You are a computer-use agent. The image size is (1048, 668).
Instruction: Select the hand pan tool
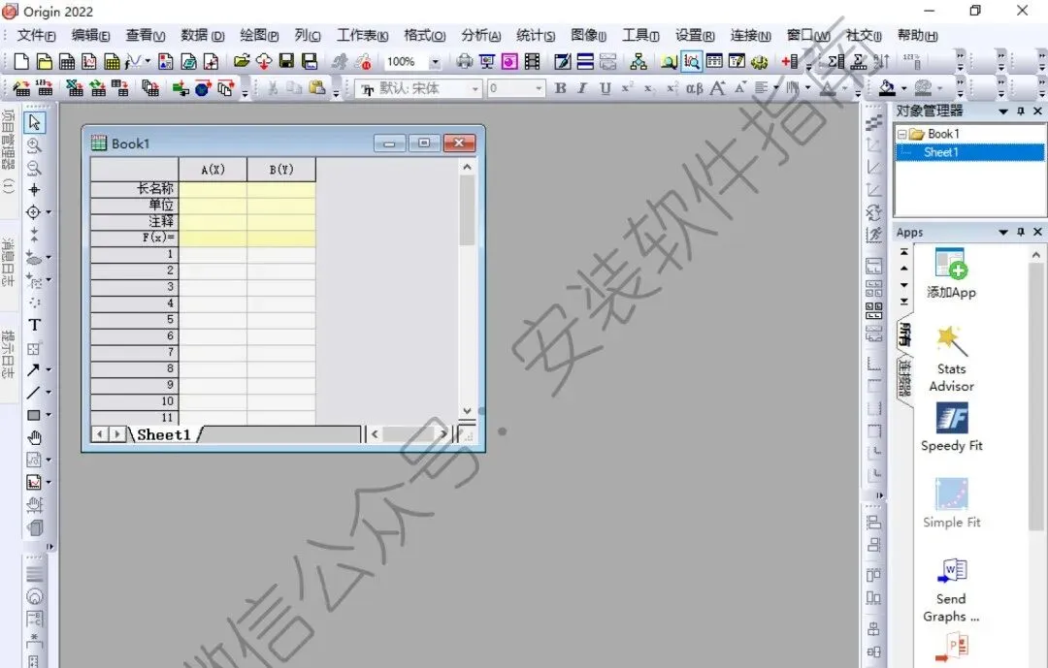click(34, 437)
